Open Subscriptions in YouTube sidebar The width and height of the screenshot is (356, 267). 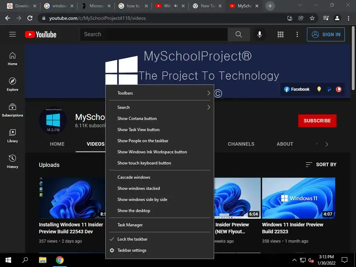(13, 110)
